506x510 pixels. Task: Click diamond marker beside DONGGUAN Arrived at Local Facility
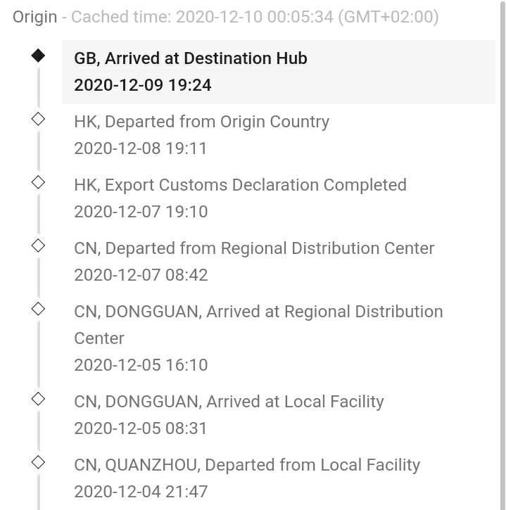[x=38, y=399]
